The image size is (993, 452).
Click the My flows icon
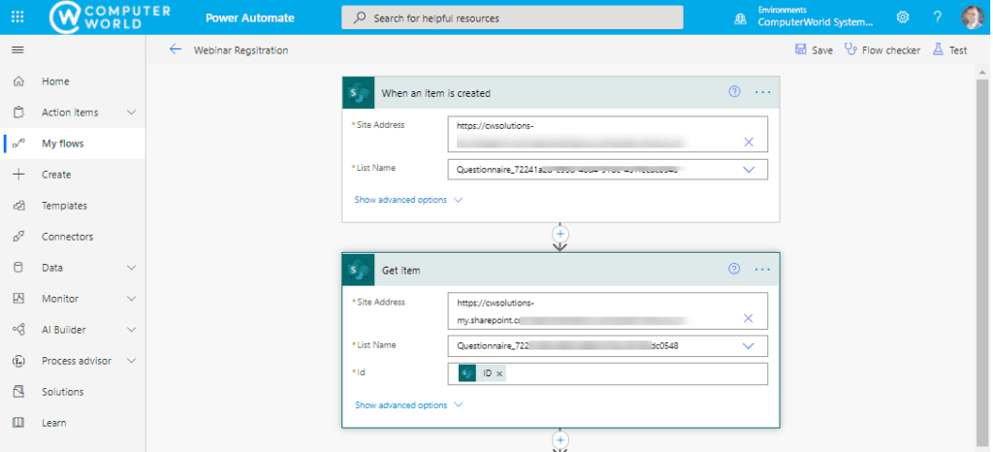point(18,144)
